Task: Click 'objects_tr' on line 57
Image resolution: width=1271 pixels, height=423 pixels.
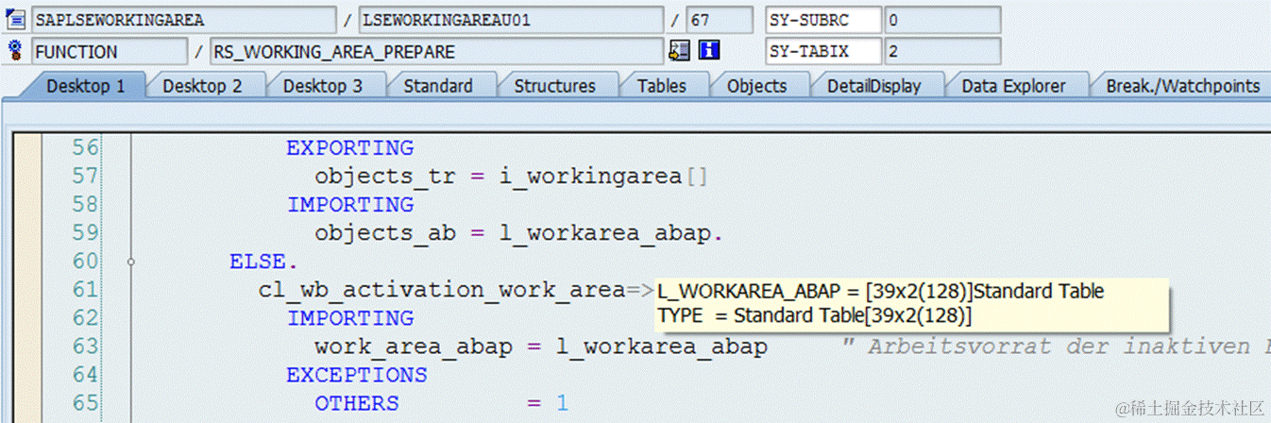Action: tap(385, 177)
